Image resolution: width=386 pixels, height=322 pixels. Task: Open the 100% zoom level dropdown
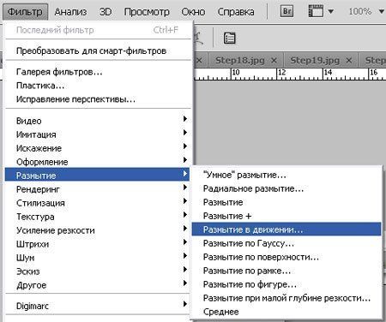381,11
